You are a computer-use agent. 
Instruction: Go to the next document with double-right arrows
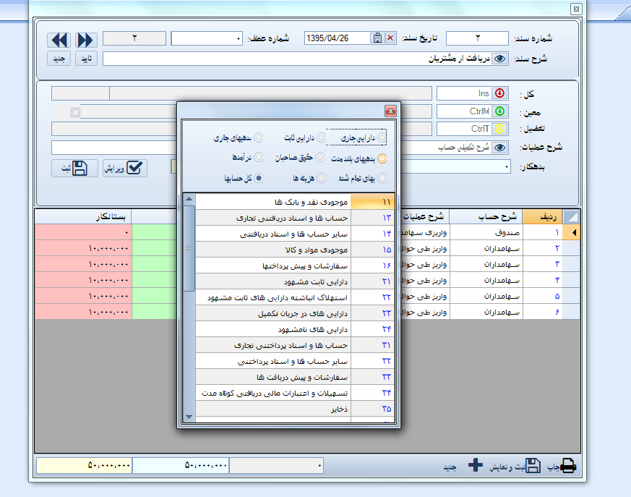click(x=85, y=40)
